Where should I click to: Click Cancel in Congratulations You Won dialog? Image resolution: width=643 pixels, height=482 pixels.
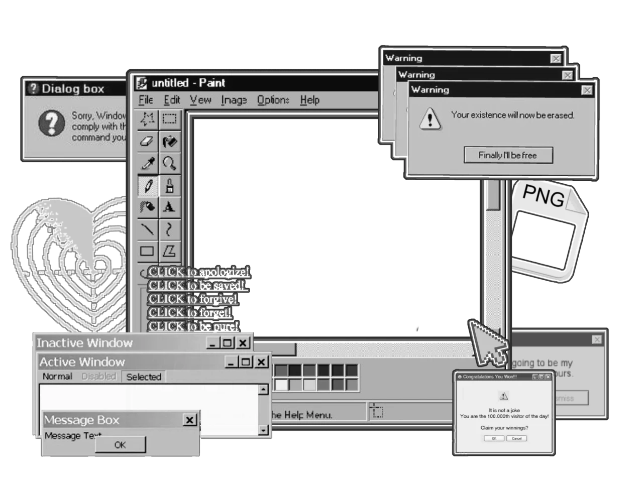516,438
